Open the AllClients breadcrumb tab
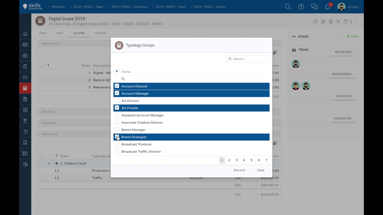The height and width of the screenshot is (215, 383). [58, 7]
